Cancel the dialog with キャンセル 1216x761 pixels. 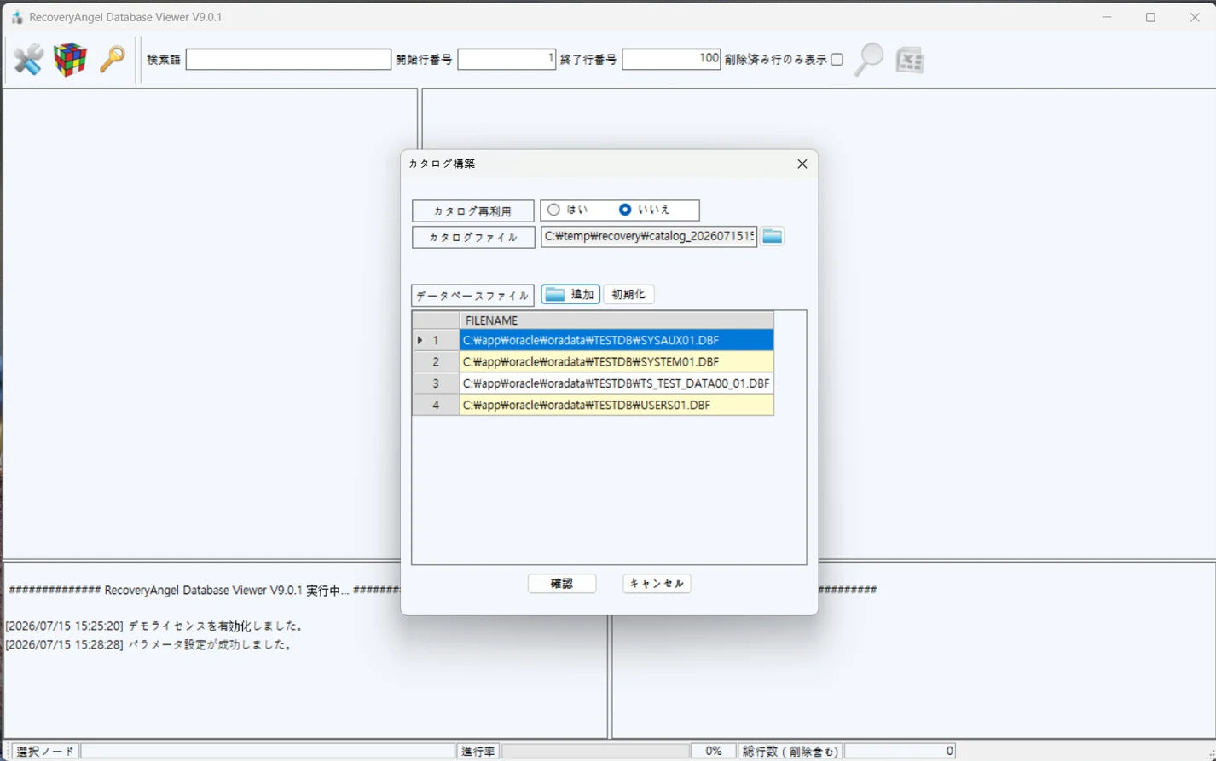pos(657,584)
